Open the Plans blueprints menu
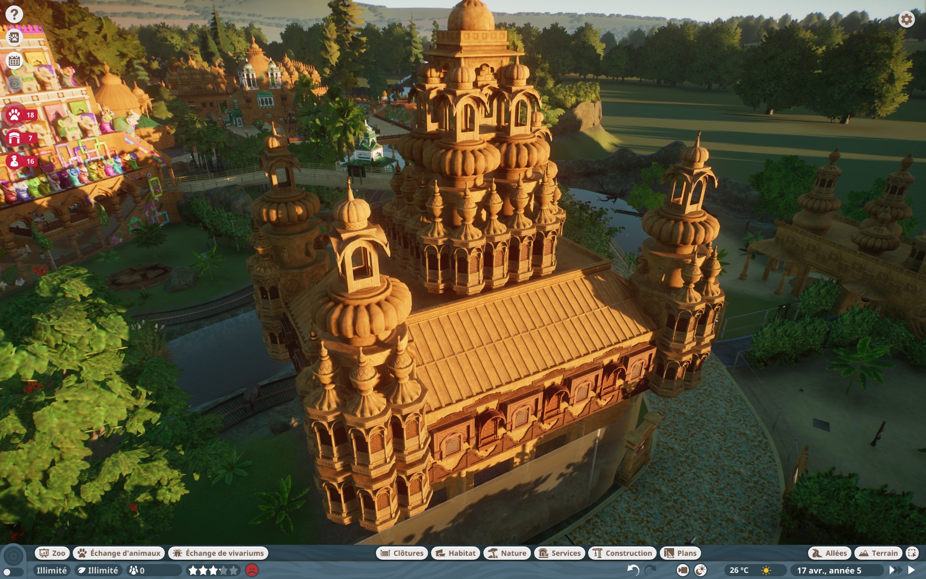Viewport: 926px width, 579px height. point(680,553)
